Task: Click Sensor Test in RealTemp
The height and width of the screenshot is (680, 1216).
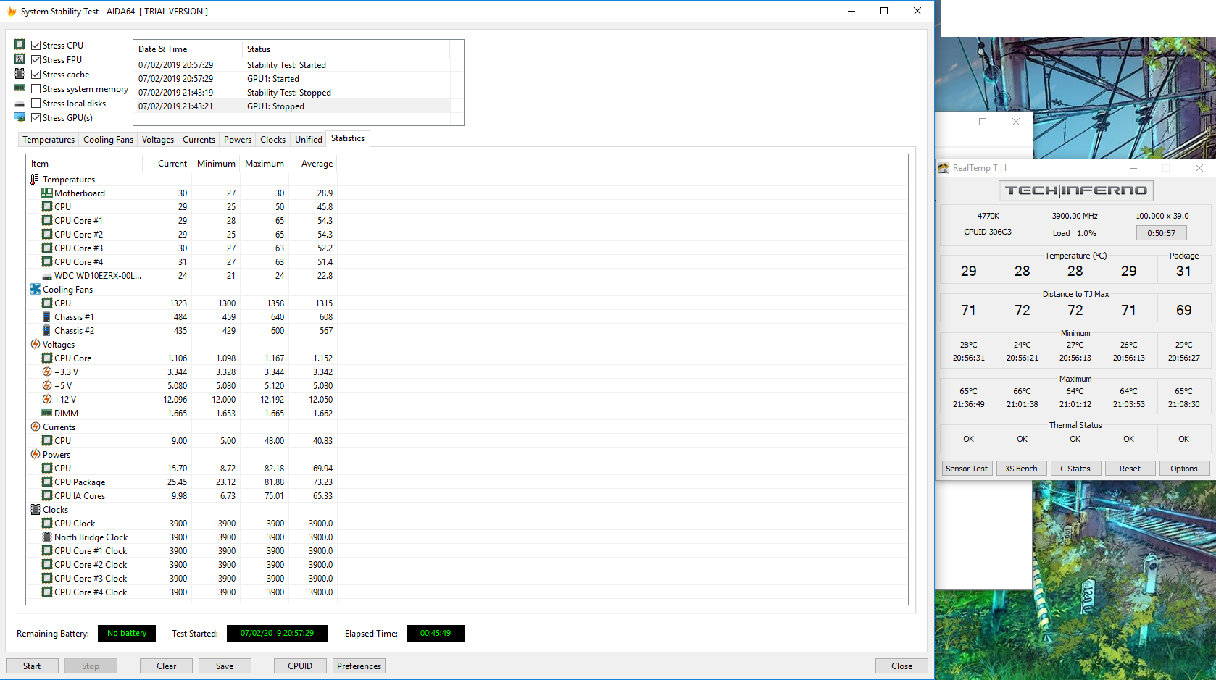Action: point(967,469)
